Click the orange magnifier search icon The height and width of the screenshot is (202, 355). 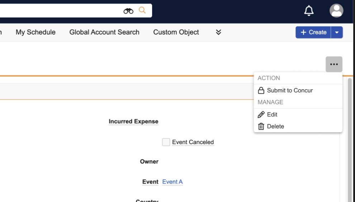142,10
